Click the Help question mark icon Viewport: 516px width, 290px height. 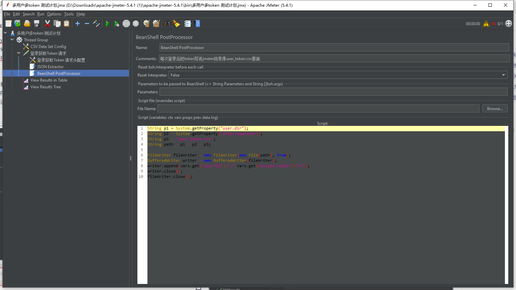coord(197,23)
